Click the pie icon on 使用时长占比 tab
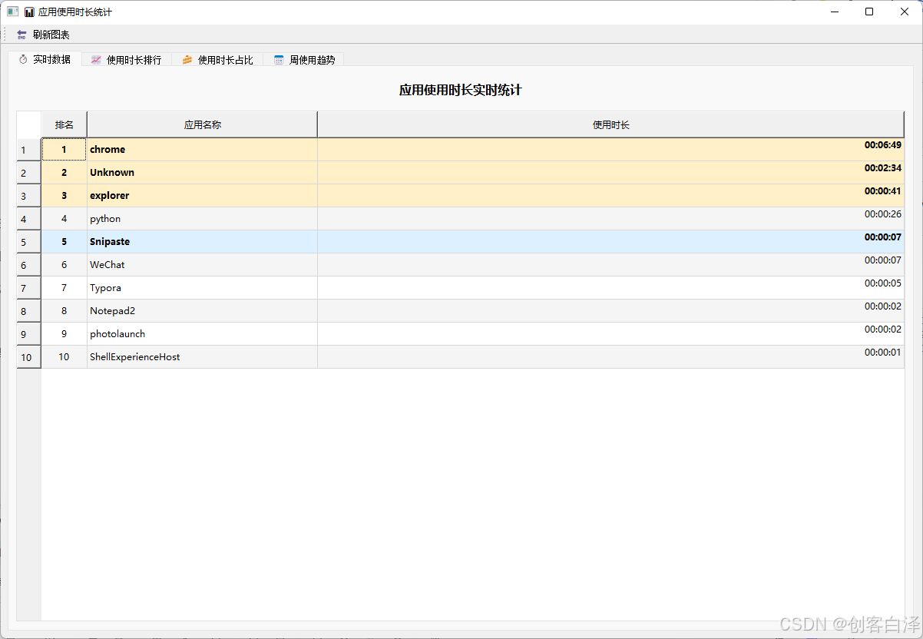Viewport: 923px width, 639px height. pyautogui.click(x=187, y=60)
